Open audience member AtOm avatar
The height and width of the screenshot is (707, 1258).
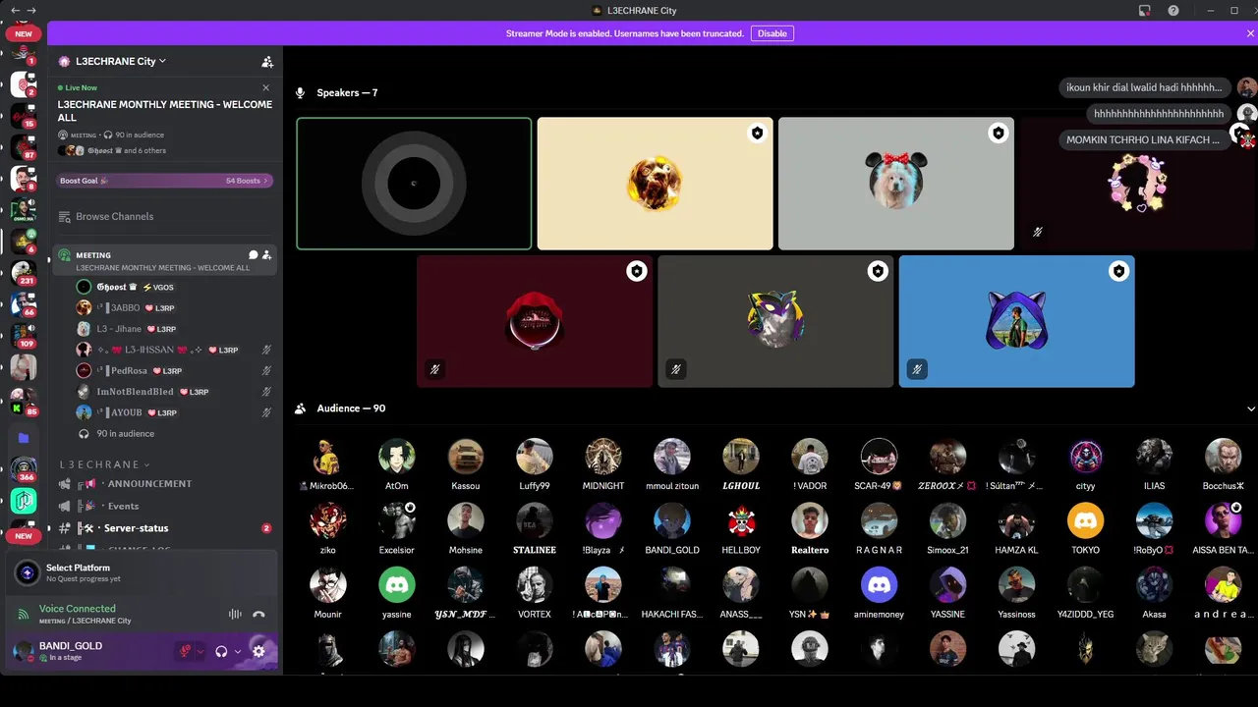(397, 457)
